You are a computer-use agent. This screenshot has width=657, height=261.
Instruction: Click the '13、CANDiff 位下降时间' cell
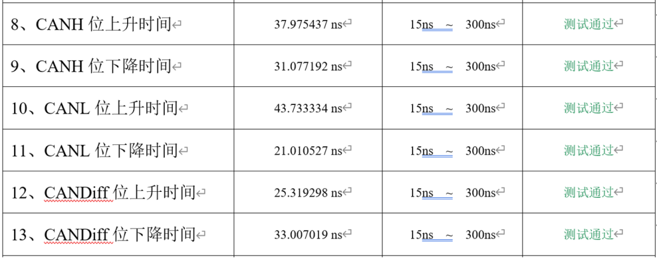[104, 234]
